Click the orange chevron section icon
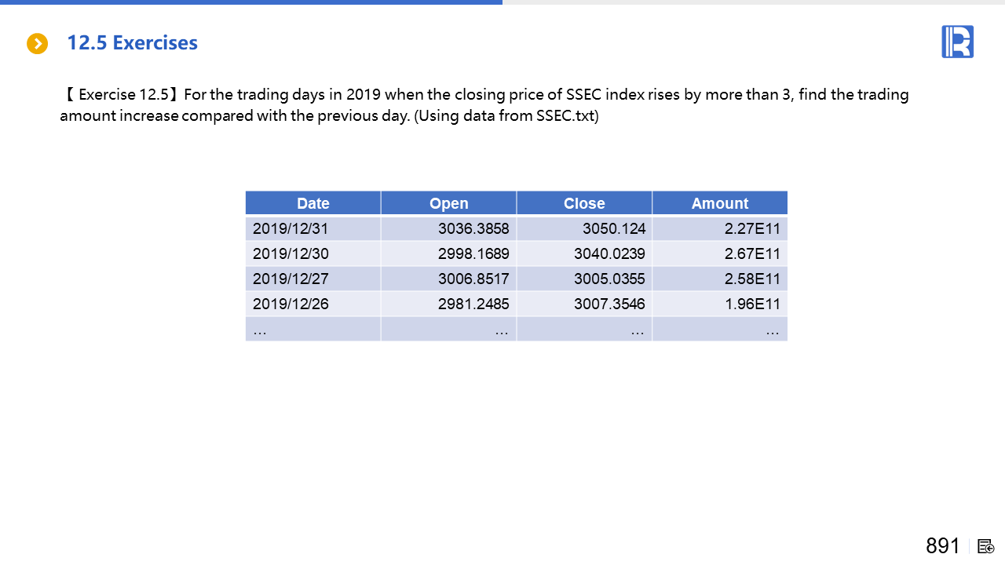The width and height of the screenshot is (1005, 565). pyautogui.click(x=37, y=43)
